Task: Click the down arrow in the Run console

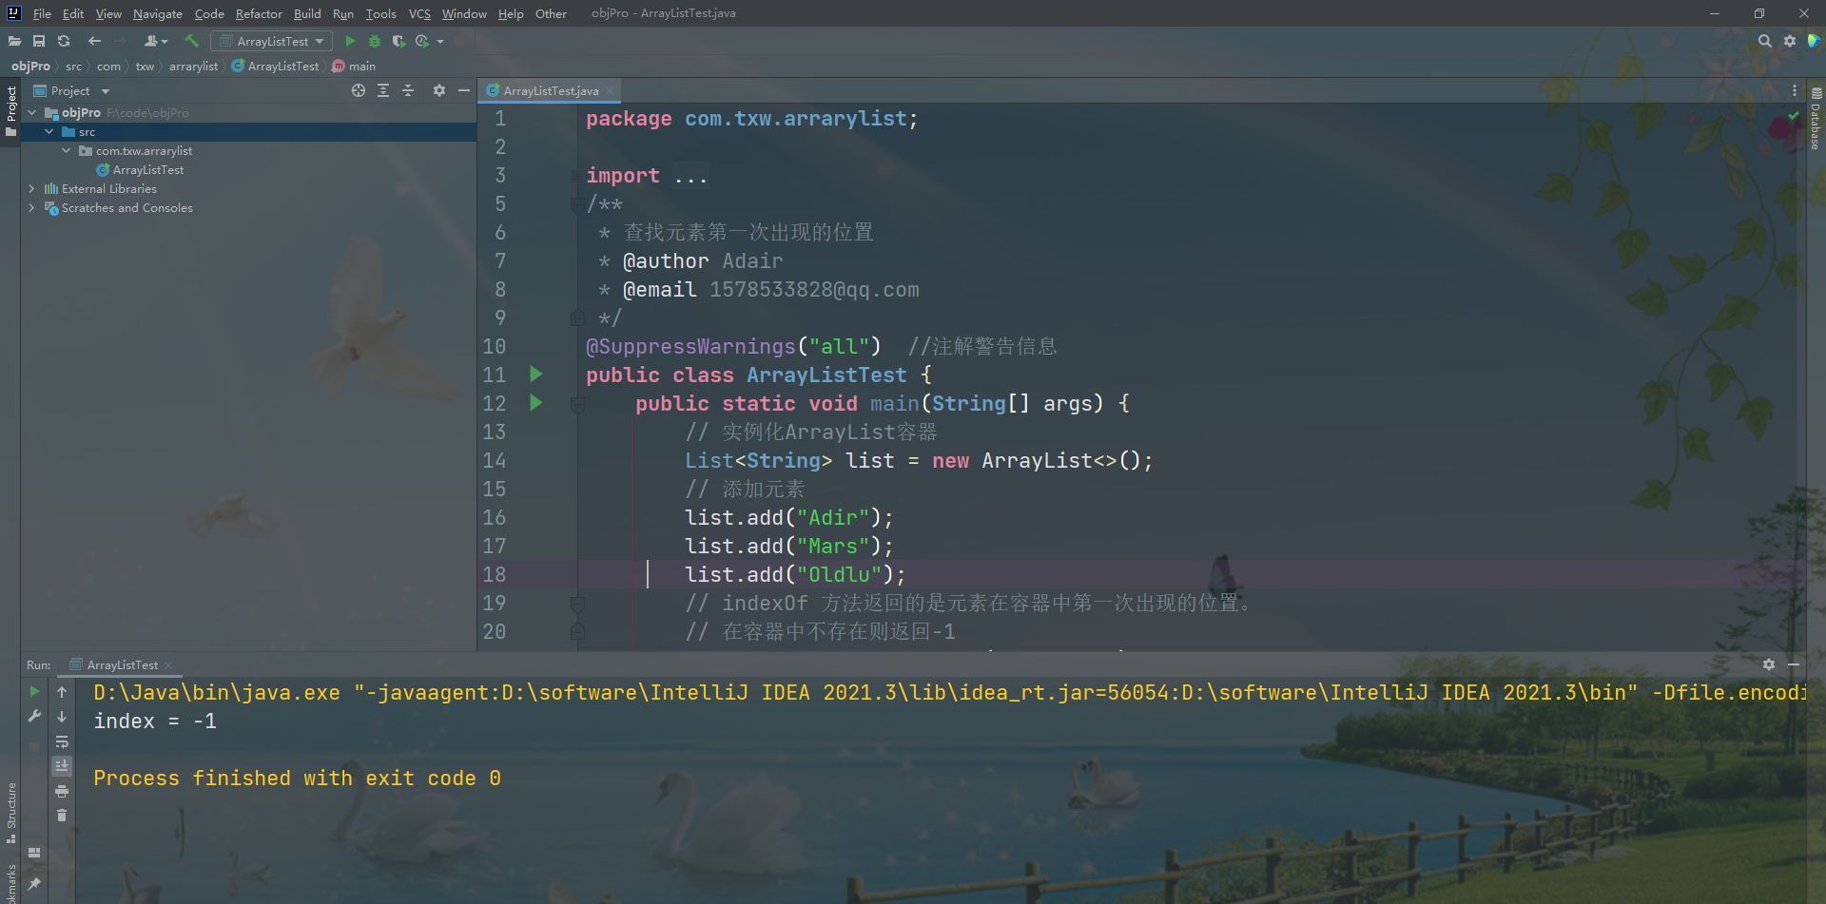Action: tap(62, 717)
